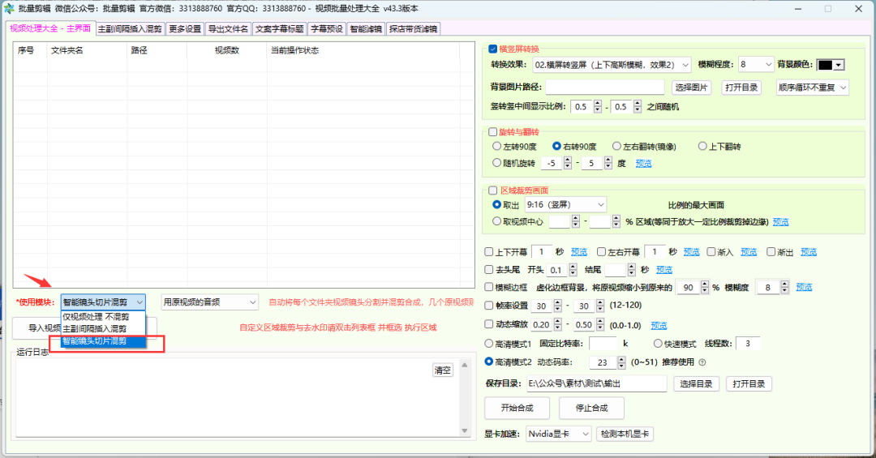The height and width of the screenshot is (458, 876).
Task: Select the 左转90度 radio button
Action: (497, 147)
